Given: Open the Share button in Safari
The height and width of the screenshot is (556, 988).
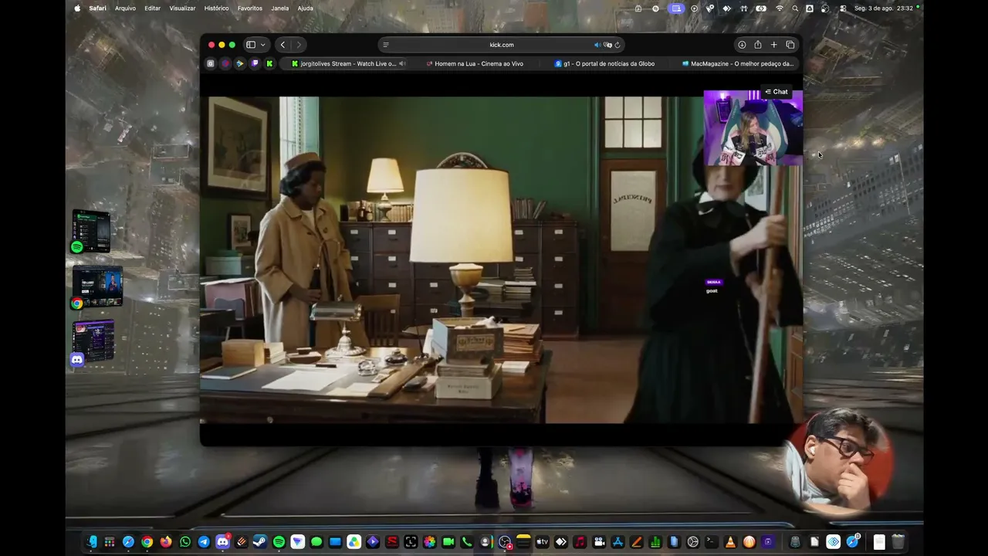Looking at the screenshot, I should (758, 45).
